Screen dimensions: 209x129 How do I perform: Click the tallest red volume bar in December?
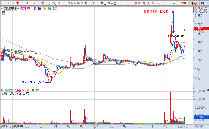tap(171, 108)
